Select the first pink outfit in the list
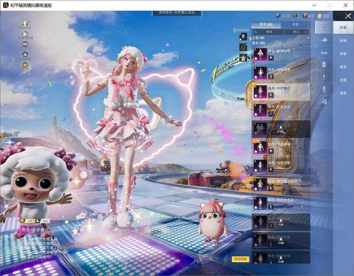This screenshot has height=276, width=354. 281,55
